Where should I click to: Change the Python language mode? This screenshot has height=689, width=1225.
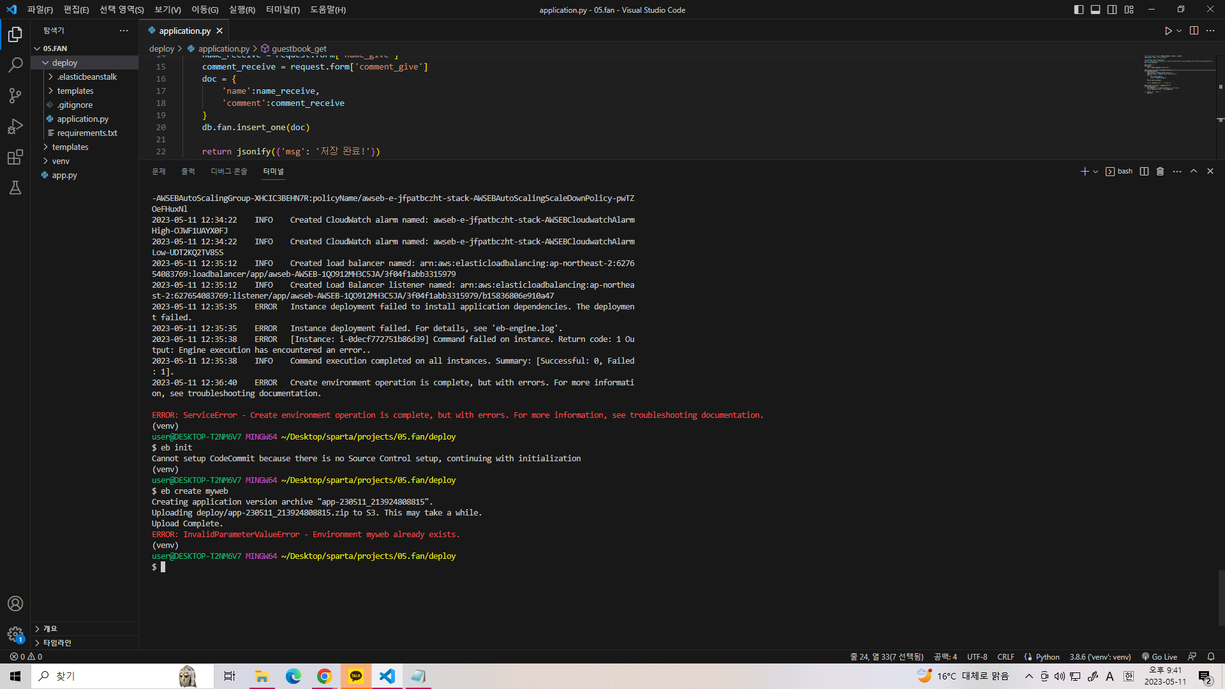[x=1048, y=656]
